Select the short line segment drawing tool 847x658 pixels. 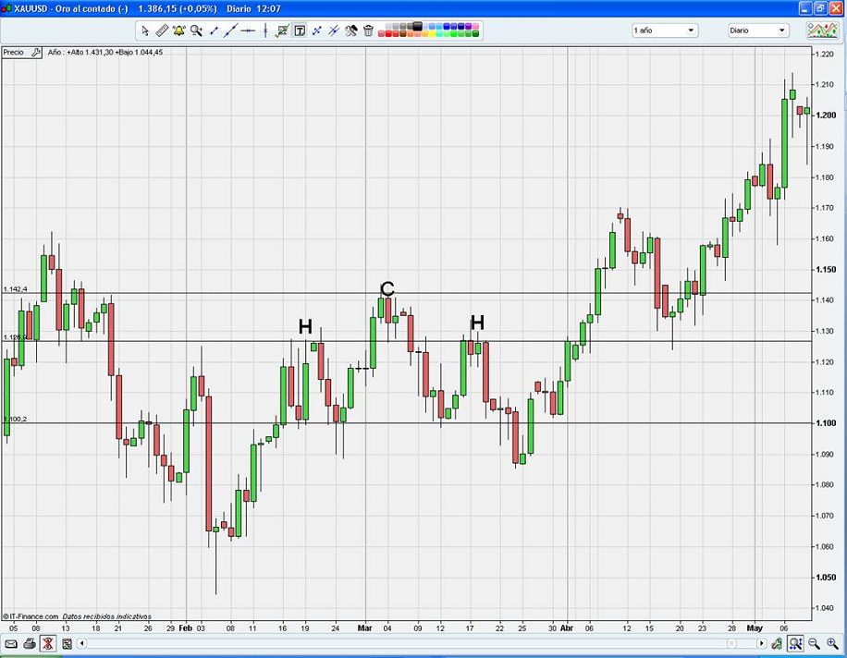214,30
